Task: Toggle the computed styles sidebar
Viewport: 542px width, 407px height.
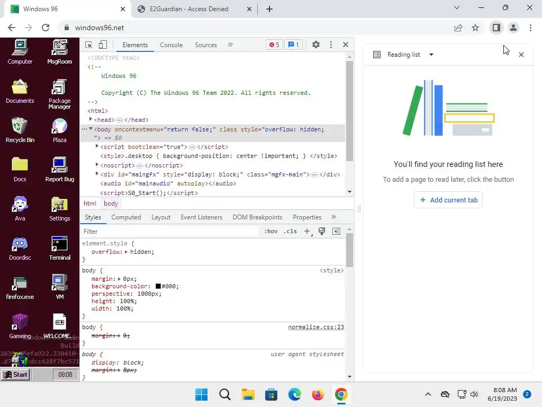Action: [x=336, y=231]
